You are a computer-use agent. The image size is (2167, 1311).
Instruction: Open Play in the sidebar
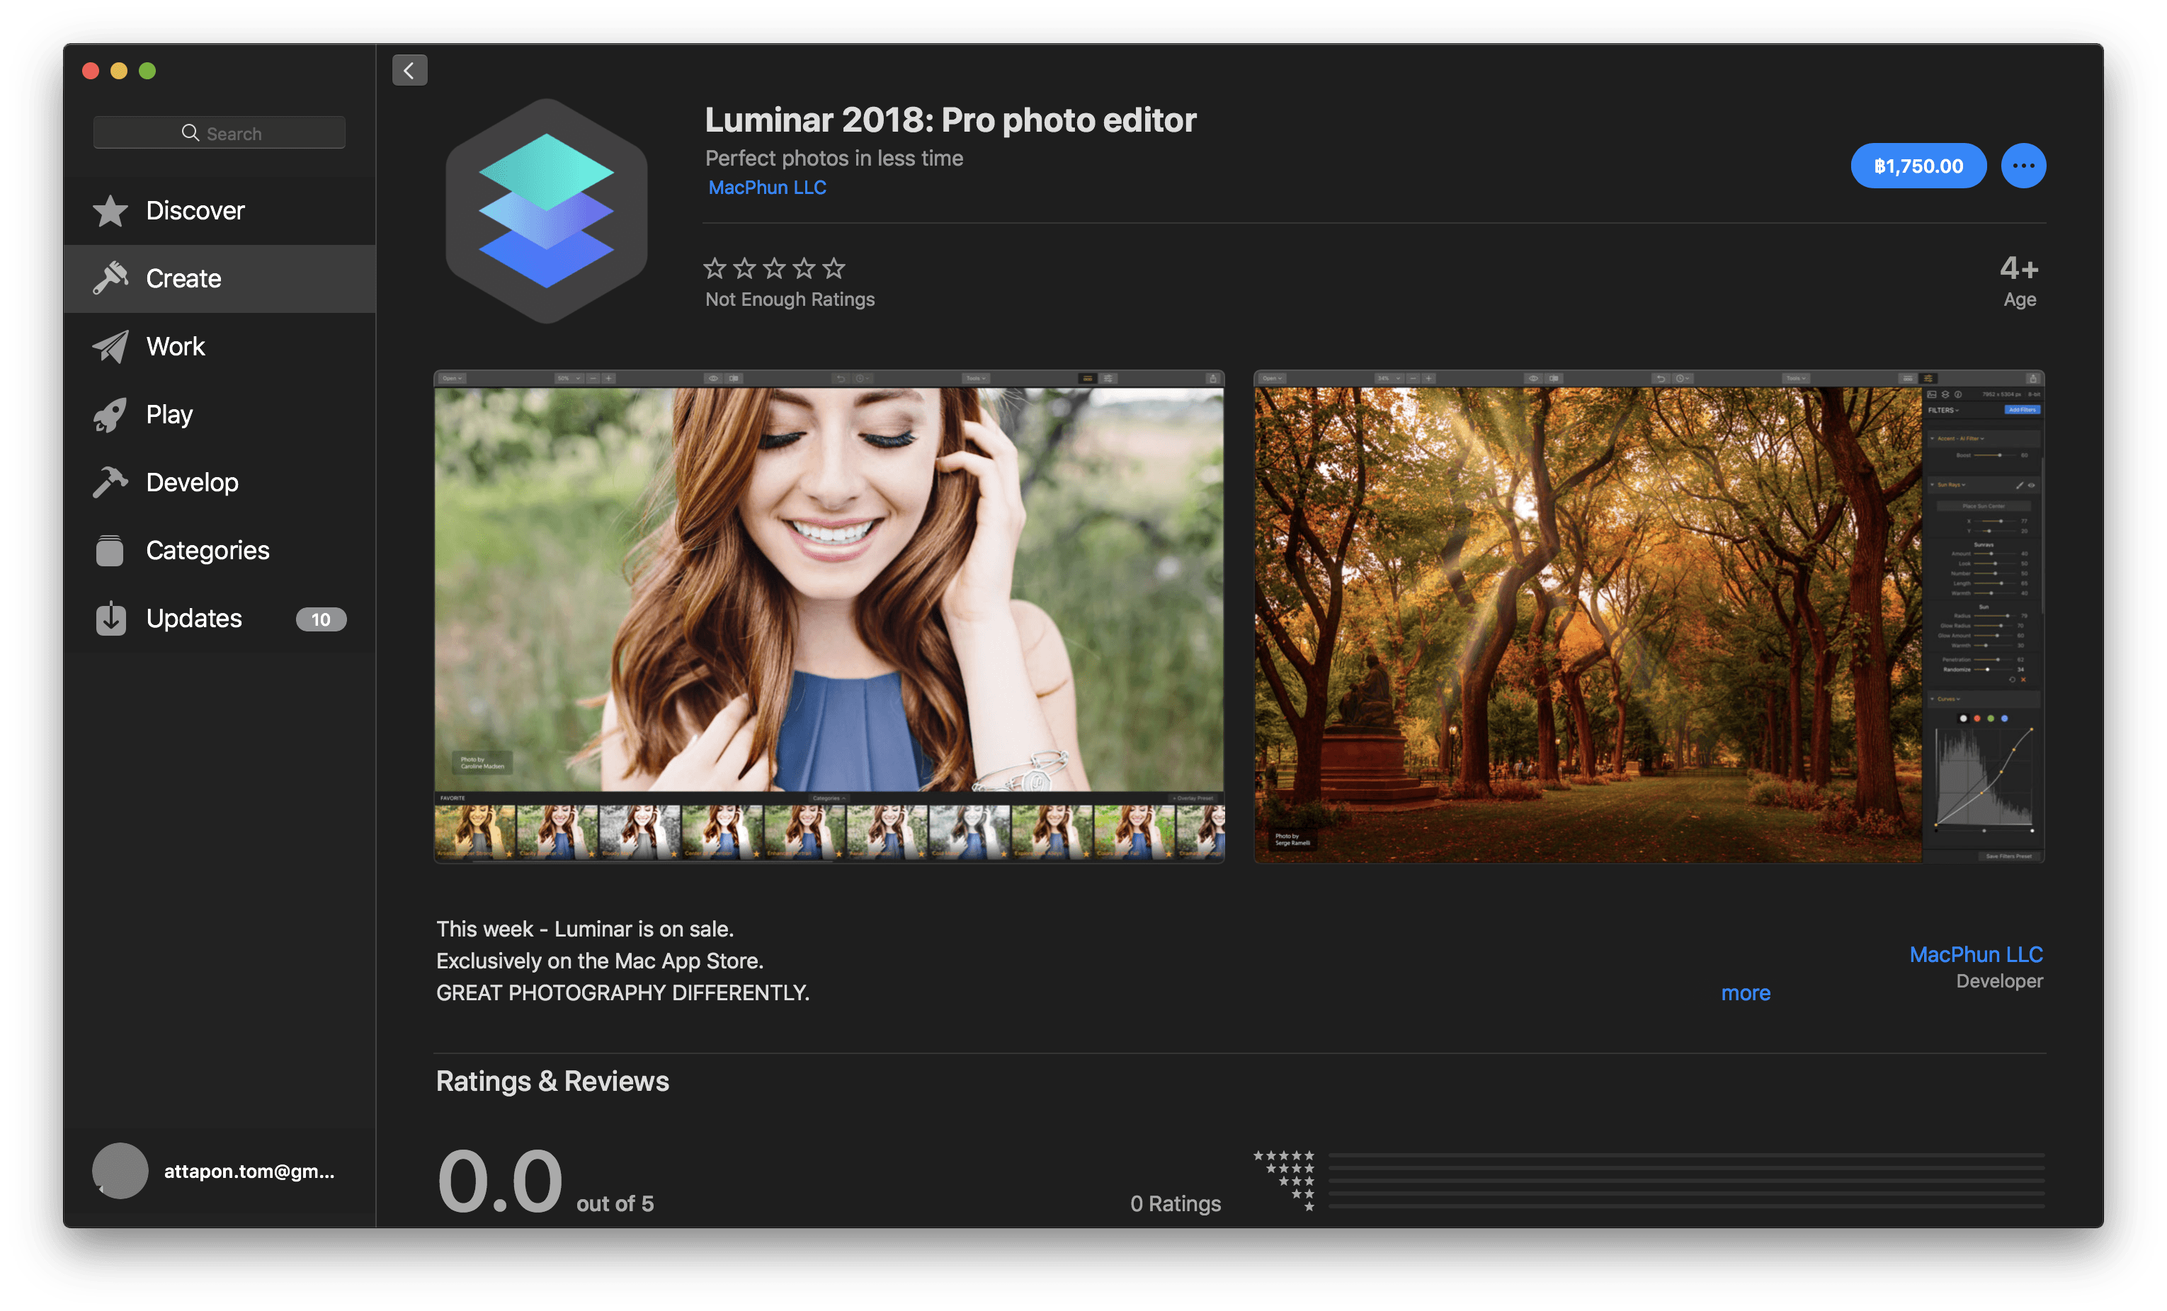pos(219,414)
